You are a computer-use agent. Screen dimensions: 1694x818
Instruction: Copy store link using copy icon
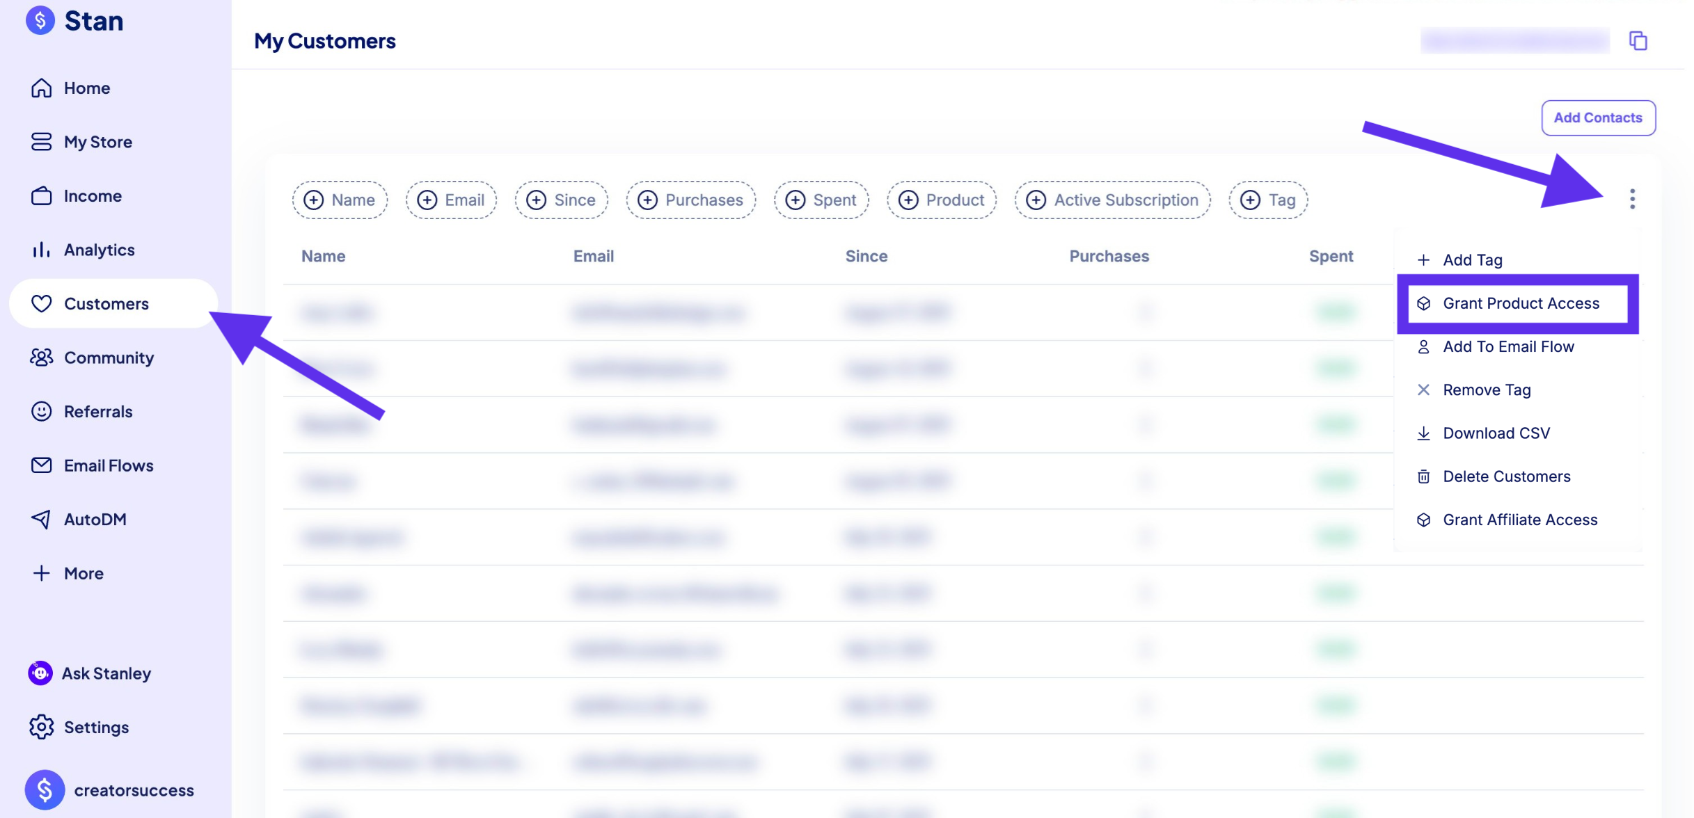click(x=1638, y=41)
